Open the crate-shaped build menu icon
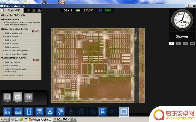 [39, 112]
